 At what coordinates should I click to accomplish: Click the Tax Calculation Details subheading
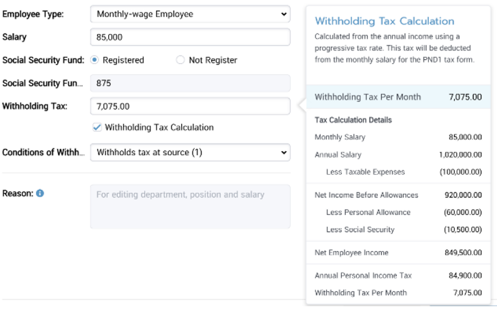tap(353, 120)
